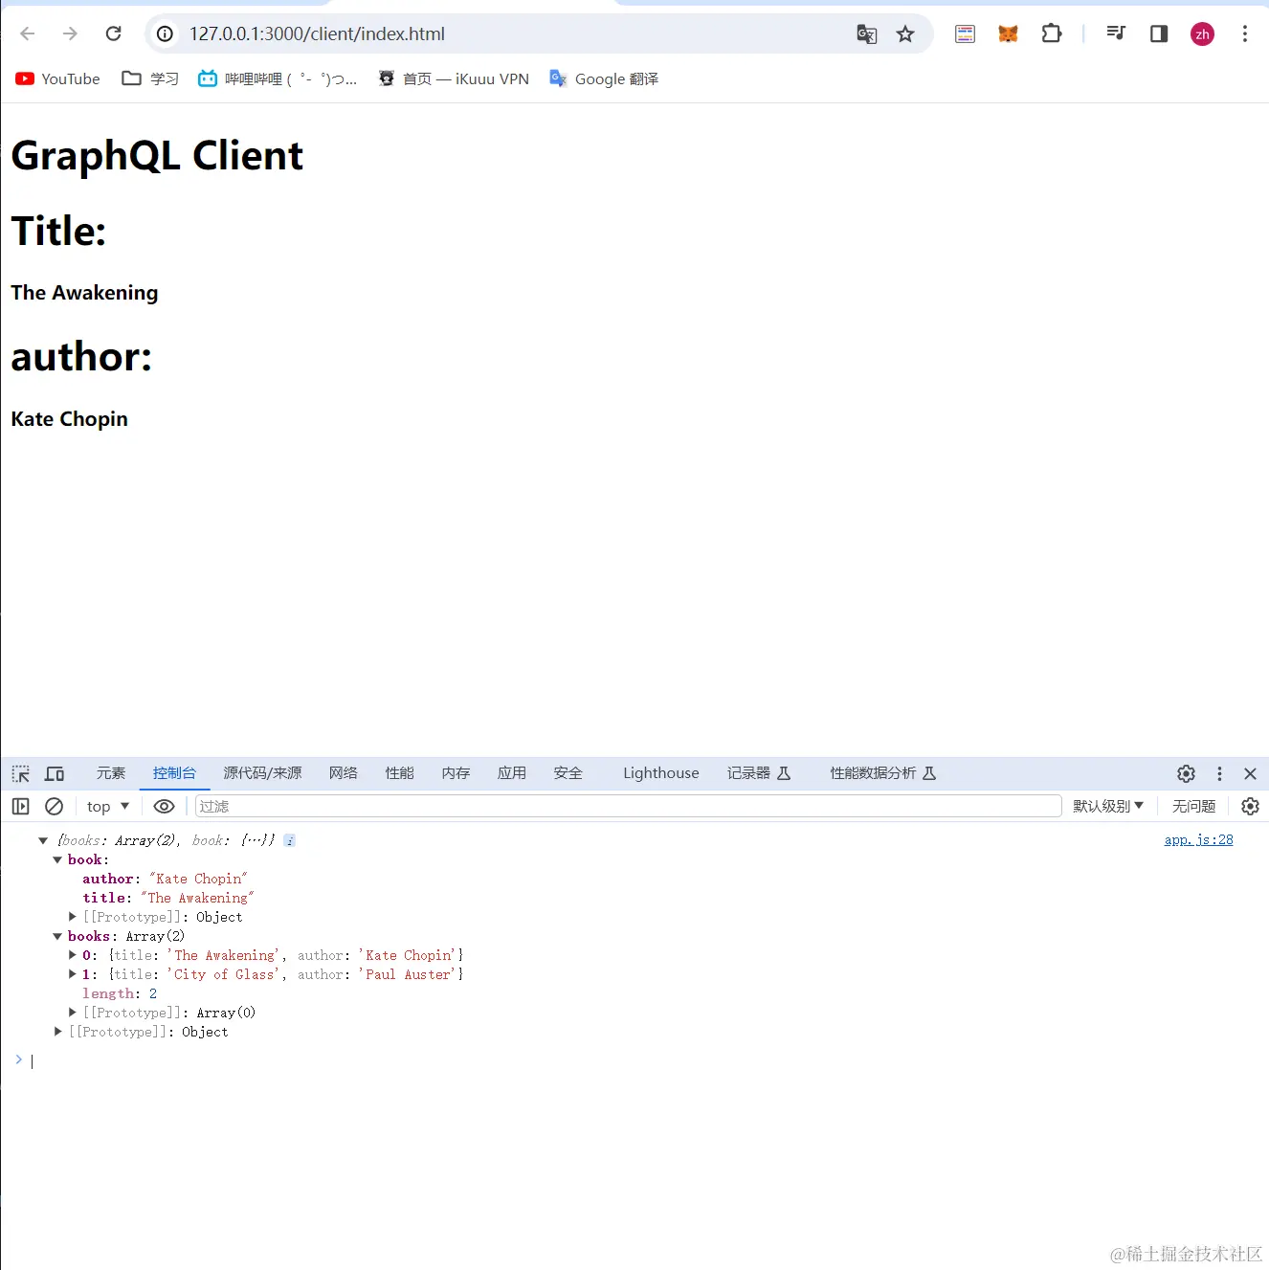
Task: Activate the inspect element picker
Action: click(x=21, y=774)
